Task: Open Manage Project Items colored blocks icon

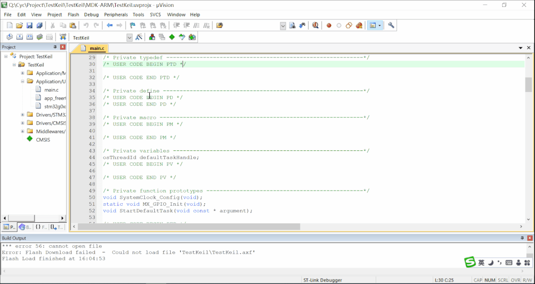Action: pyautogui.click(x=152, y=37)
